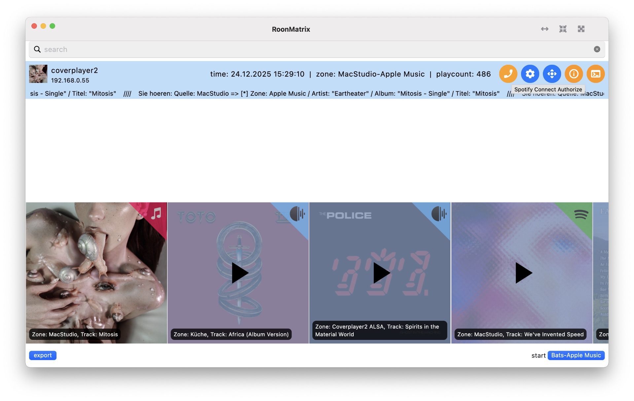Open the orange info circle icon
The width and height of the screenshot is (634, 401).
tap(574, 74)
